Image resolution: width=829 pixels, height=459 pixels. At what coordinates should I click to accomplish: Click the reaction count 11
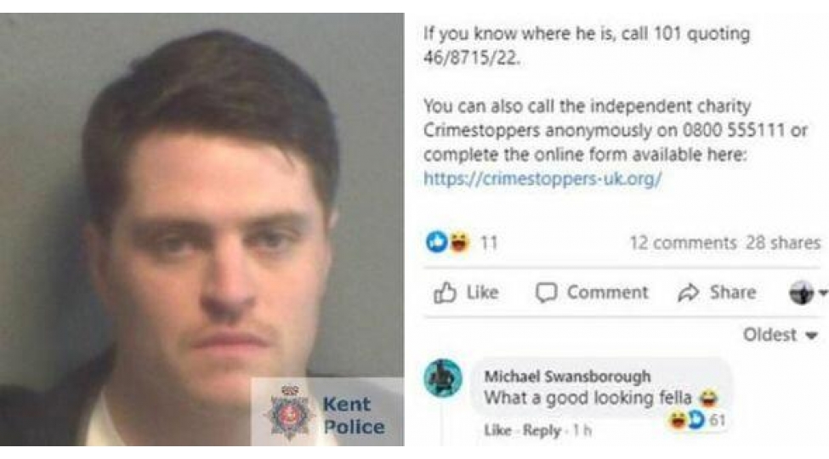point(489,243)
